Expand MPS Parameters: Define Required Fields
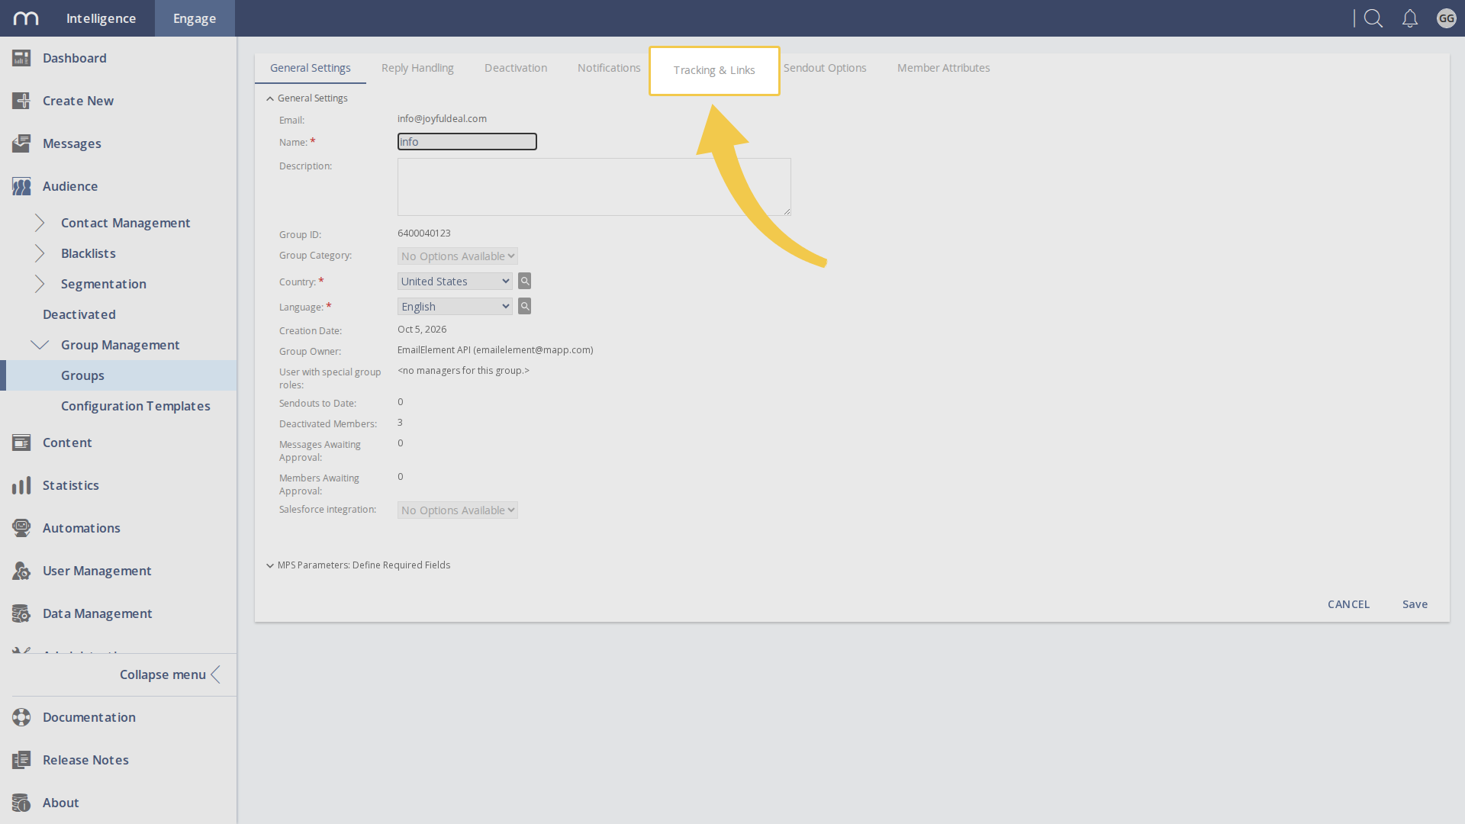1465x824 pixels. (x=270, y=565)
